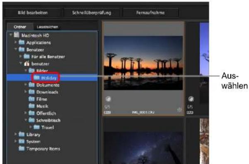
Task: Expand the Library folder arrow
Action: [x=16, y=134]
